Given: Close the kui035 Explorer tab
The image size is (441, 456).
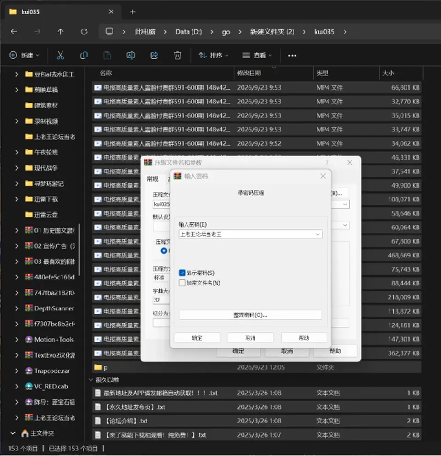Looking at the screenshot, I should [111, 11].
